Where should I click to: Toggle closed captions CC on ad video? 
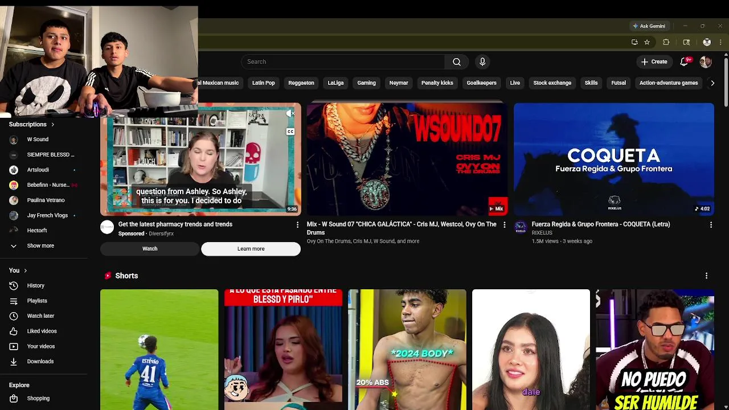click(290, 132)
